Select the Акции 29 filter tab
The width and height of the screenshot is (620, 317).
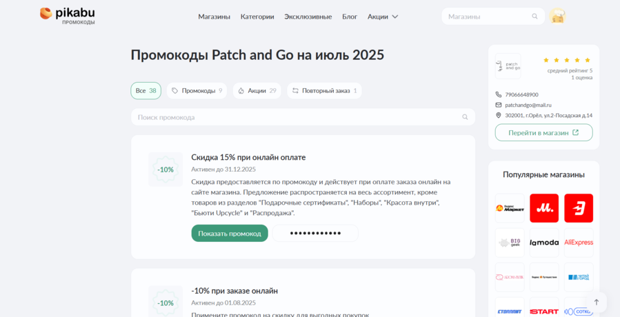pyautogui.click(x=257, y=90)
